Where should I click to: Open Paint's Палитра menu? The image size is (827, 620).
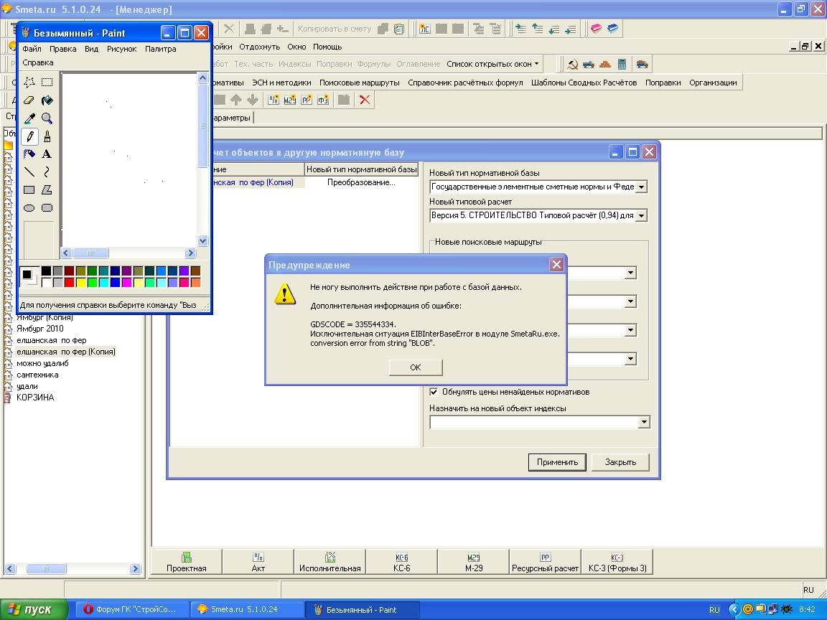coord(160,49)
